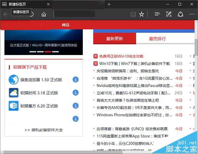This screenshot has height=154, width=198.
Task: Click 软媒魔方 6.20 正式版 text
Action: [x=39, y=106]
